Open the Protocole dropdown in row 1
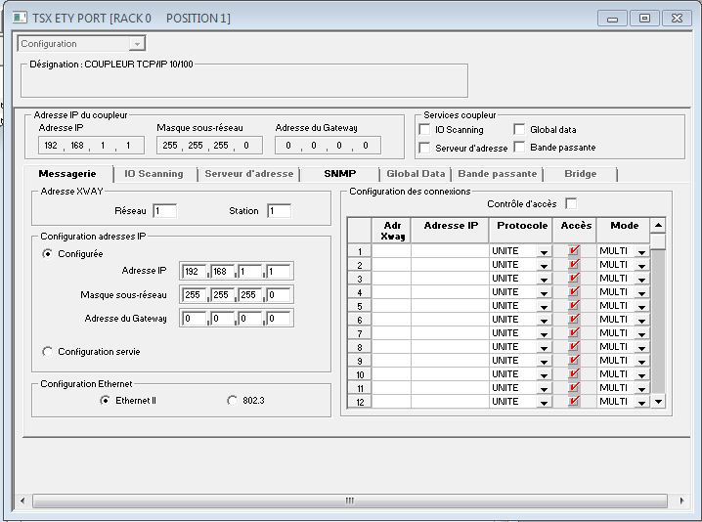This screenshot has width=702, height=522. pyautogui.click(x=543, y=251)
